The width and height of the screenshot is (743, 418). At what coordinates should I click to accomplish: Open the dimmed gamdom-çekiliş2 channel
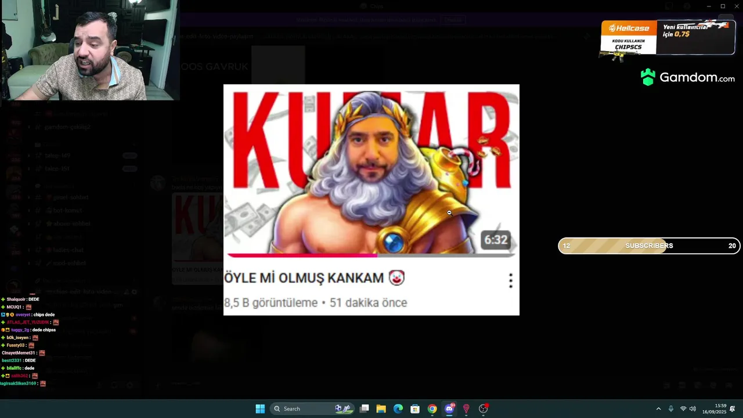(x=68, y=127)
